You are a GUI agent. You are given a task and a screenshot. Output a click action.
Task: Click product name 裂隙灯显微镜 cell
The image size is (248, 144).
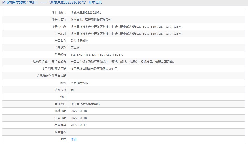pyautogui.click(x=79, y=41)
